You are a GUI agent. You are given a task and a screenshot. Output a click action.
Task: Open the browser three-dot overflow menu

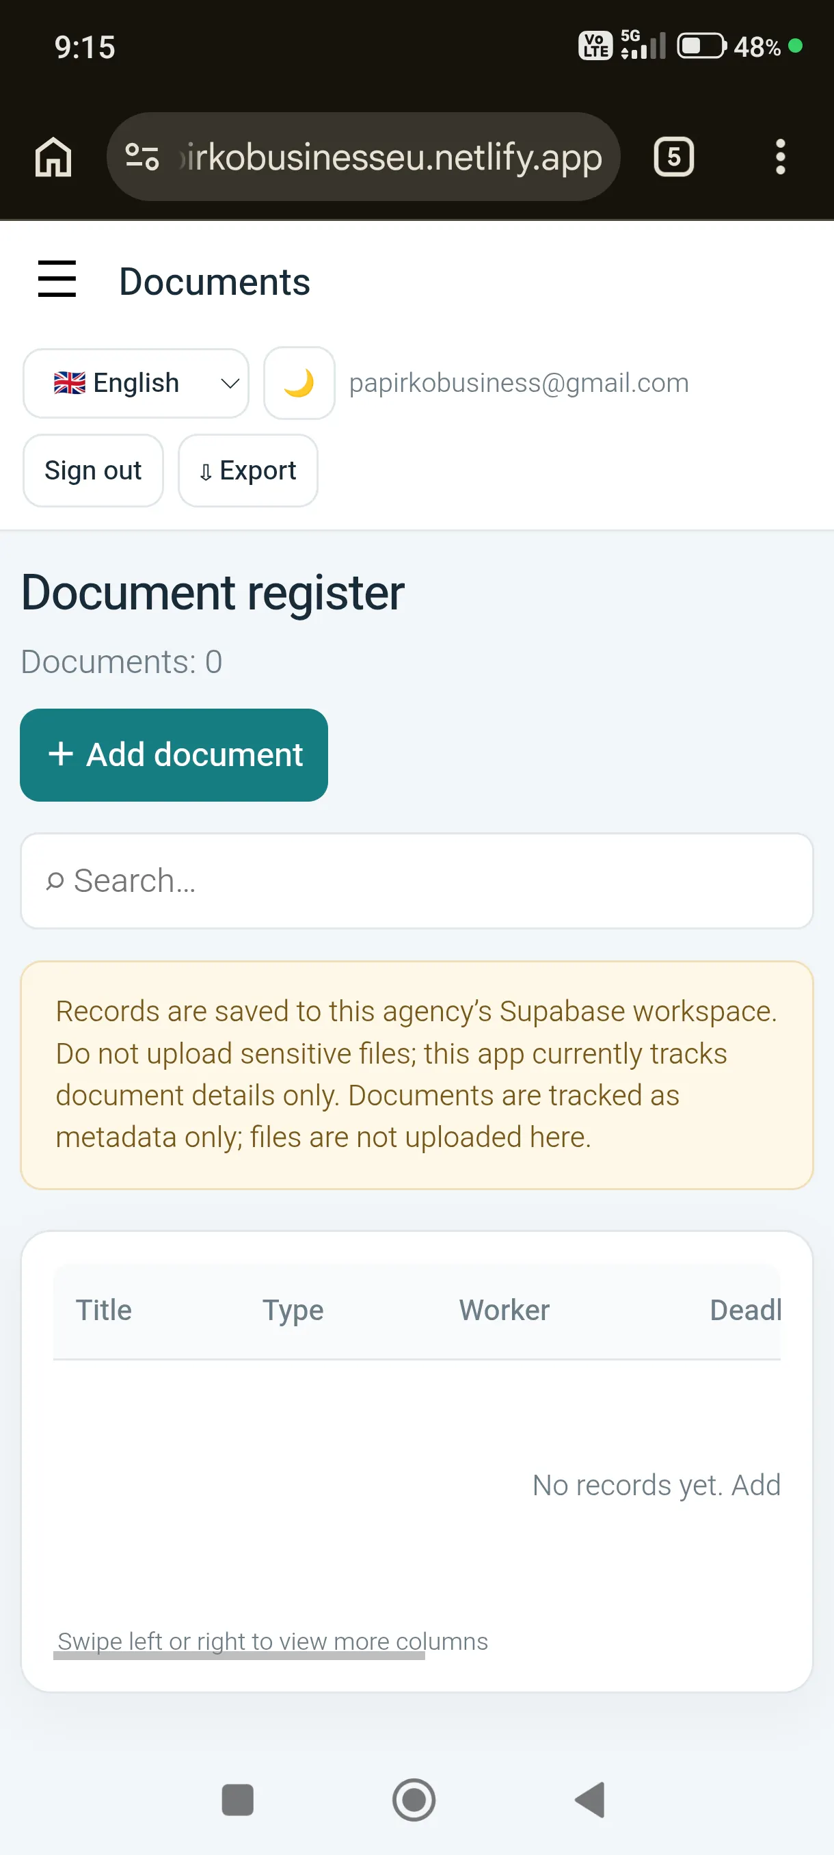780,156
